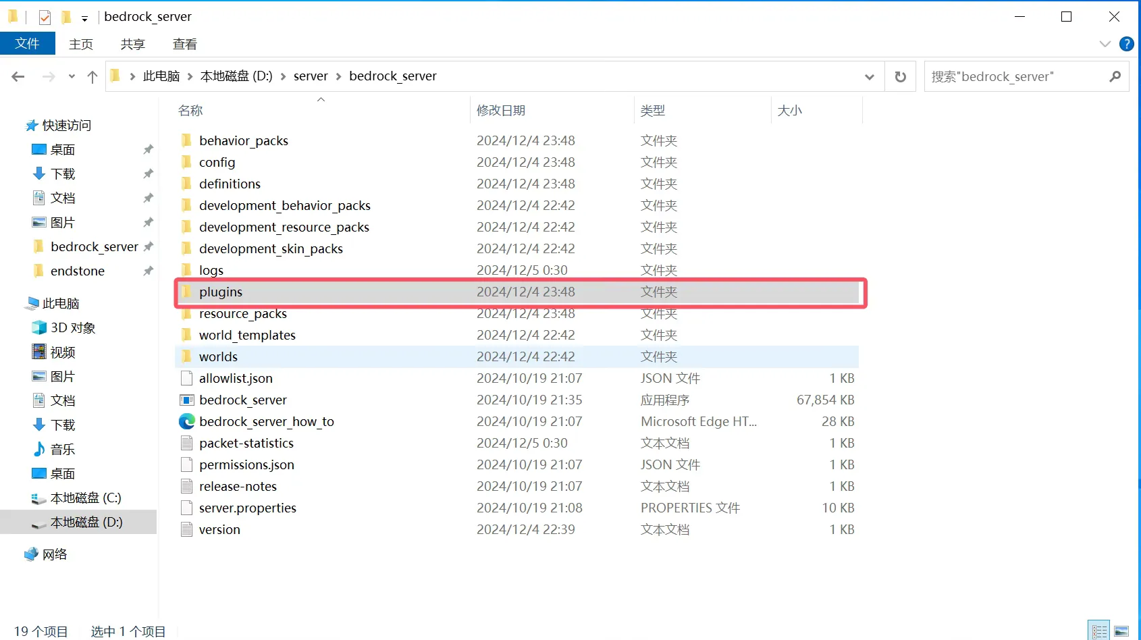Expand the ribbon with the chevron

pos(1105,44)
